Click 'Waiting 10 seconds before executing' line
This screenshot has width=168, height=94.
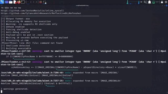(x=34, y=38)
